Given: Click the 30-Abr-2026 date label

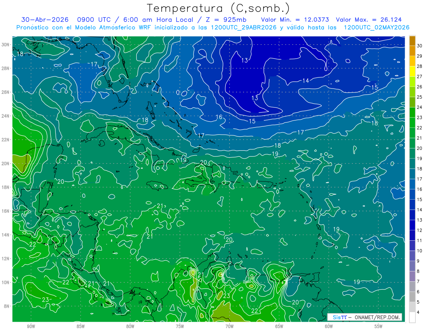Looking at the screenshot, I should [43, 20].
